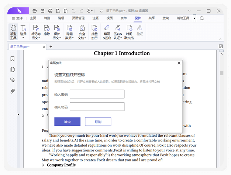
Task: Select the 保护 ribbon tab
Action: (138, 18)
